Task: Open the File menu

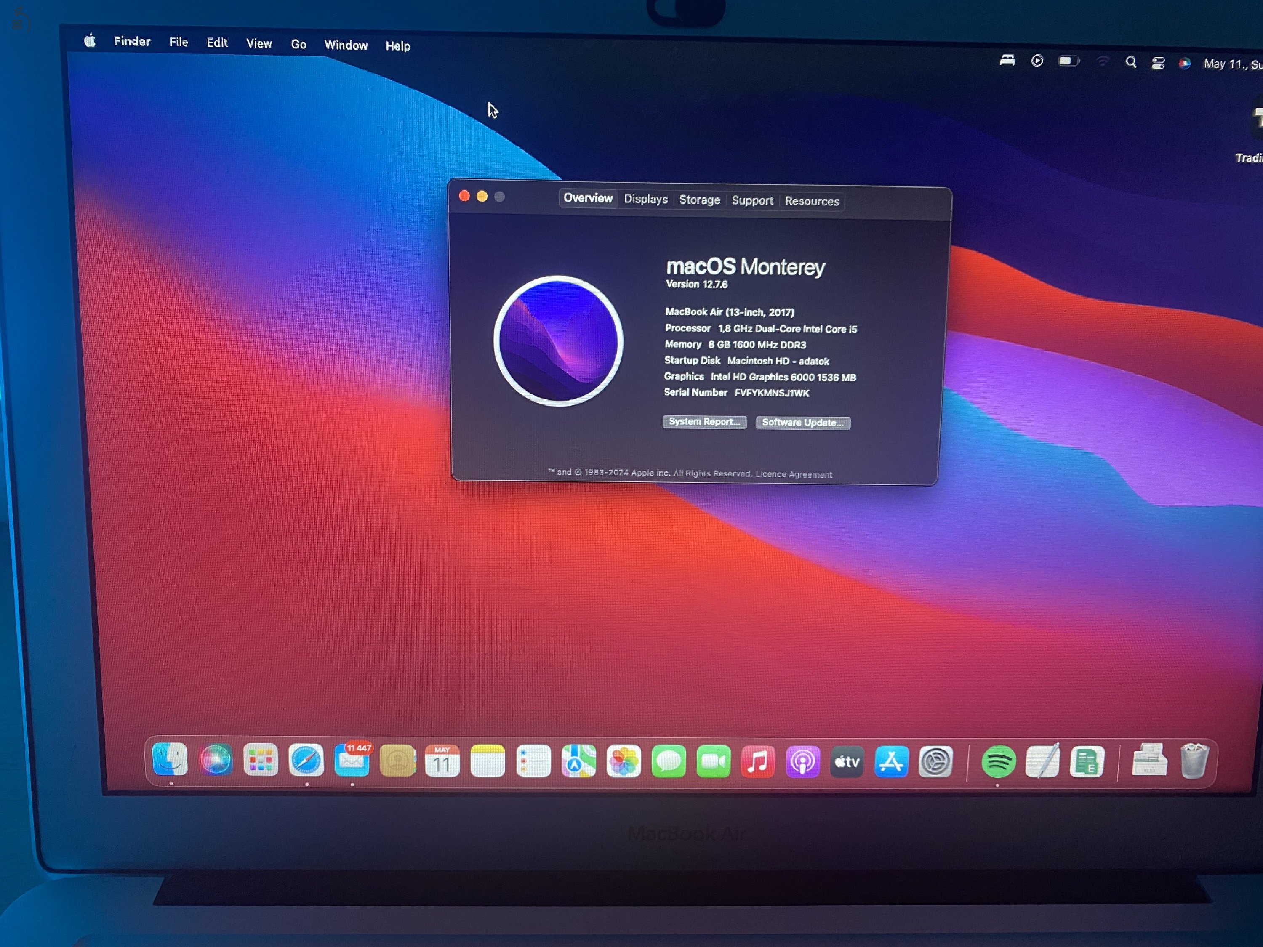Action: pyautogui.click(x=179, y=42)
